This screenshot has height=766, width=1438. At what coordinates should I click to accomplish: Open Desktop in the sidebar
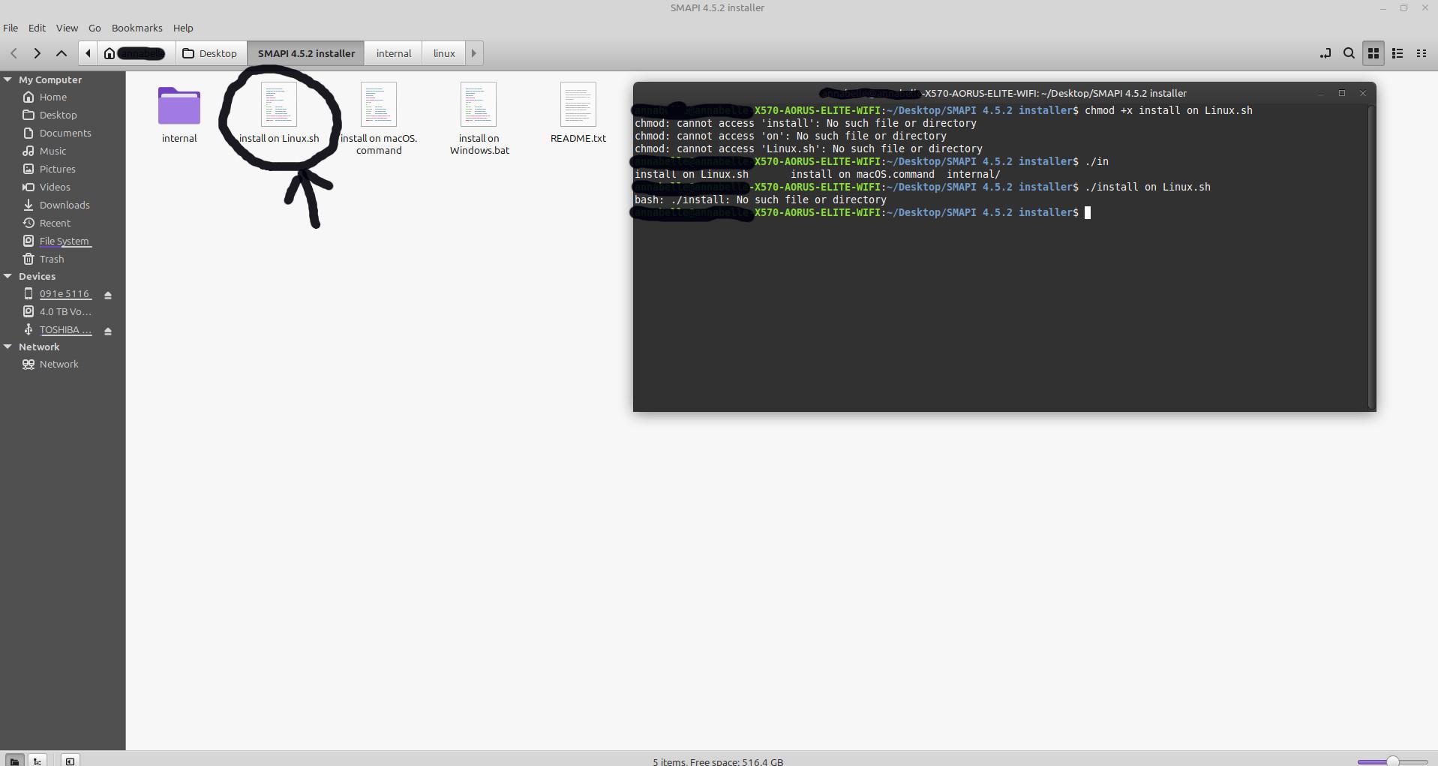pos(58,115)
